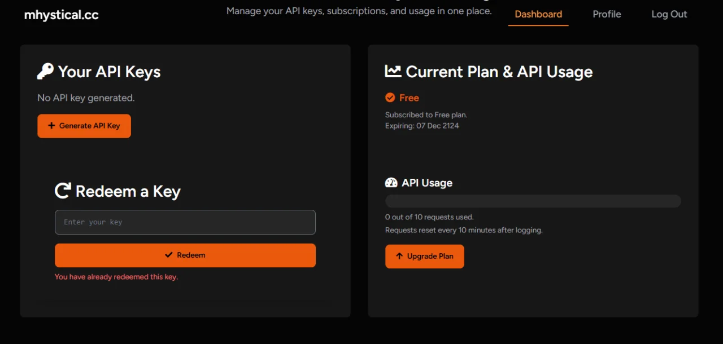
Task: Click the API usage progress bar
Action: [533, 201]
